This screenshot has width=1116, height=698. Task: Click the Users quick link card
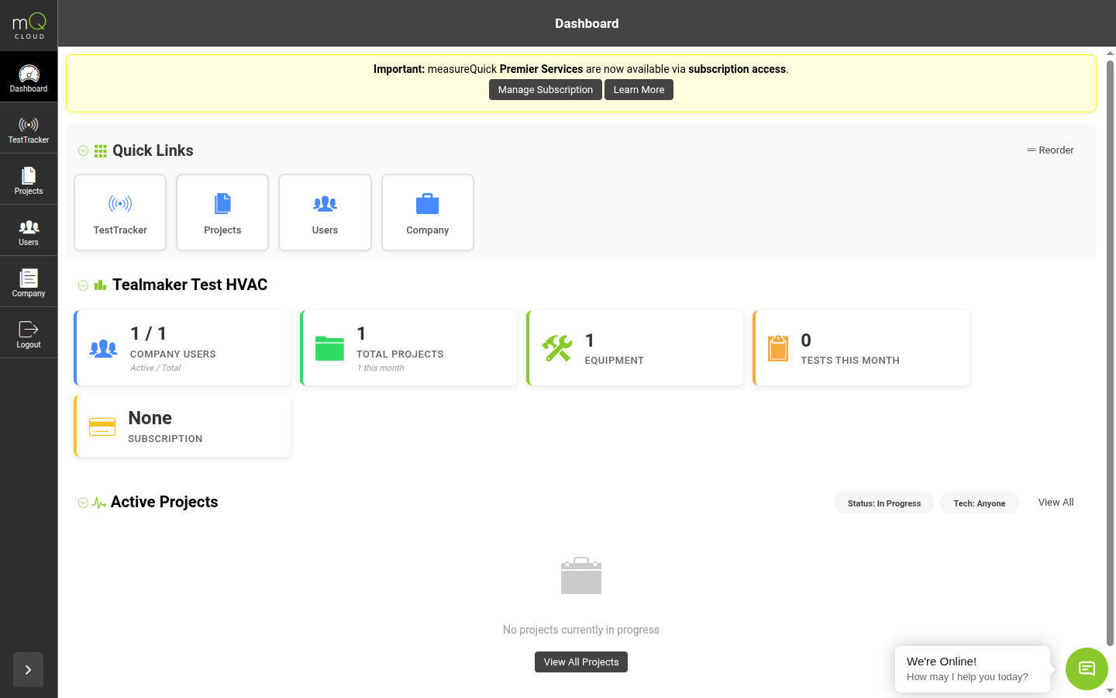(x=325, y=213)
